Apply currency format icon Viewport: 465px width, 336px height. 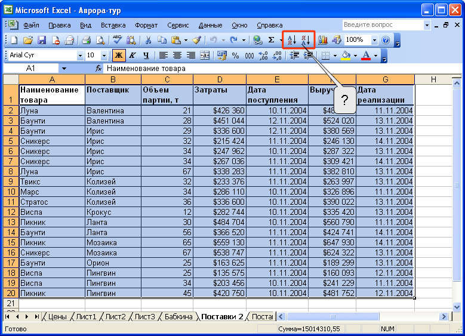221,56
